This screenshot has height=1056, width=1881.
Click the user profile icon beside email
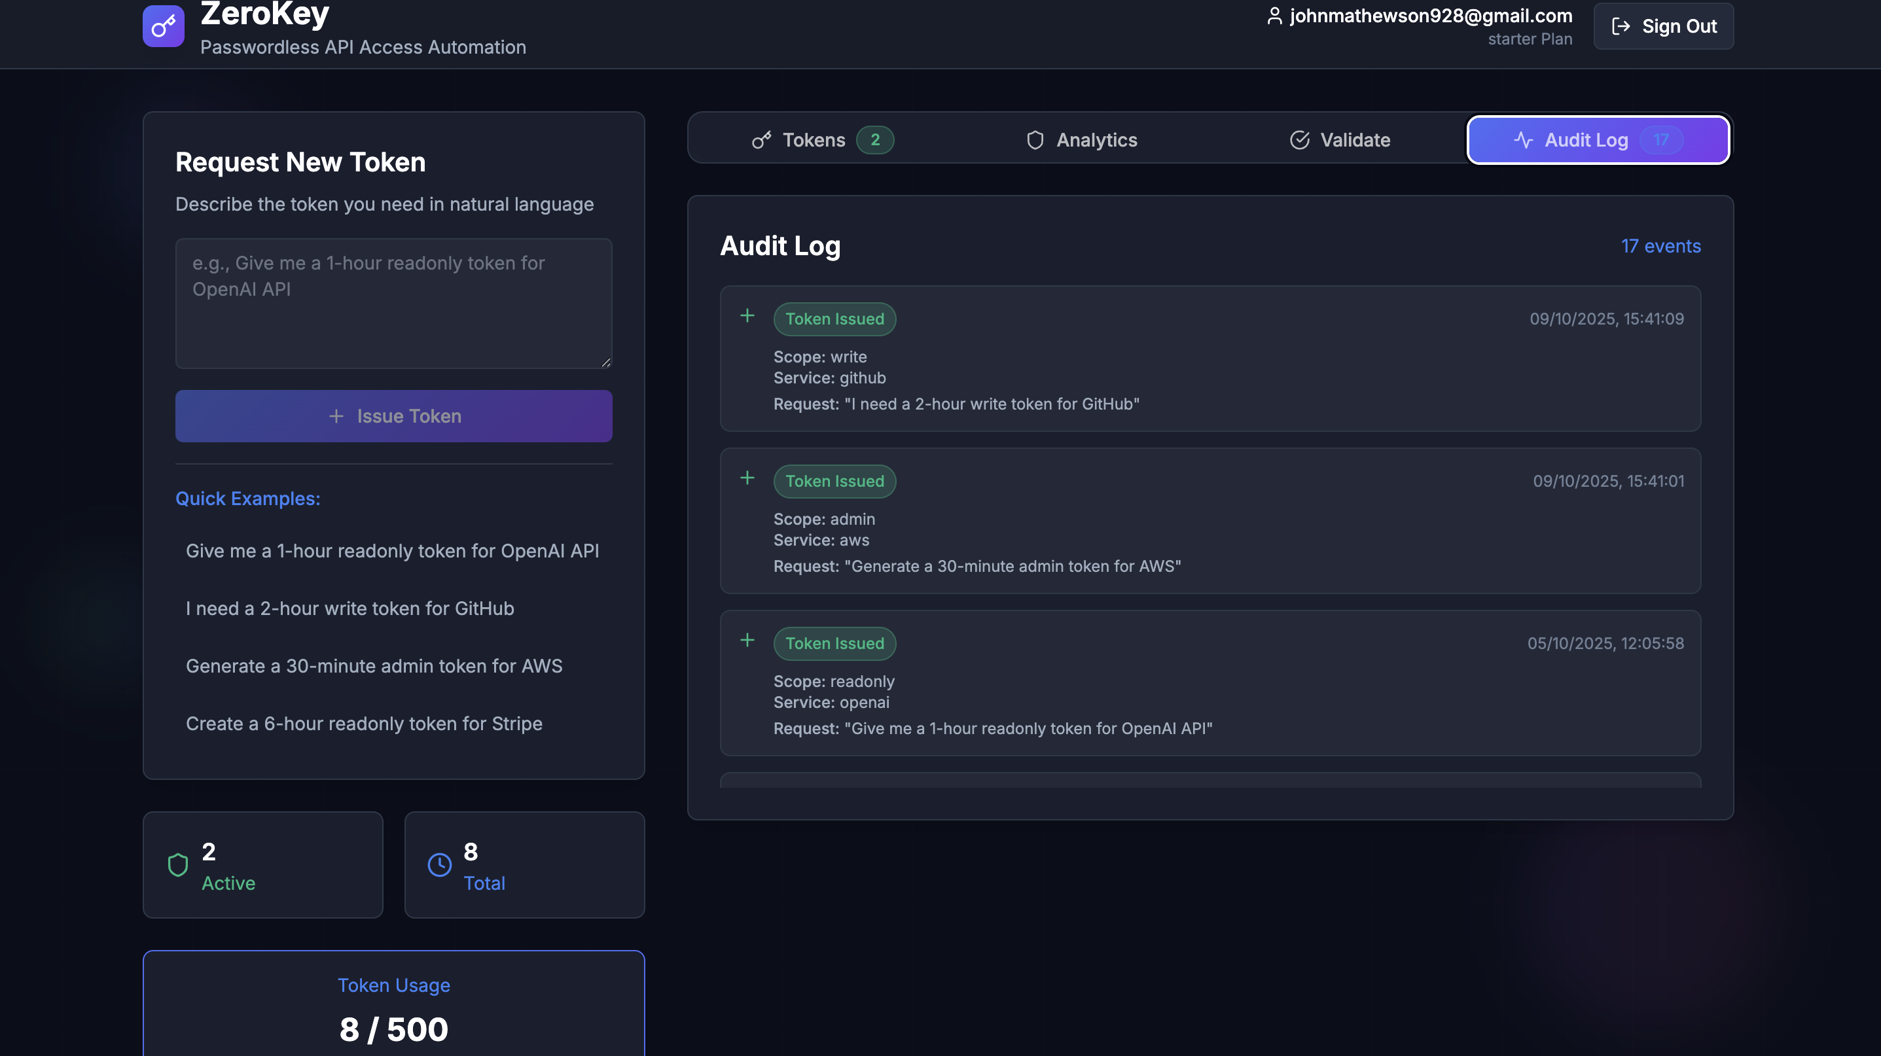tap(1274, 16)
